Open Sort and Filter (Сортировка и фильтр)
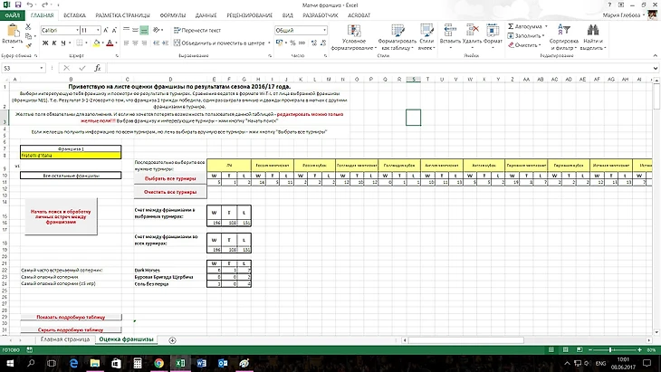The height and width of the screenshot is (372, 661). point(562,29)
